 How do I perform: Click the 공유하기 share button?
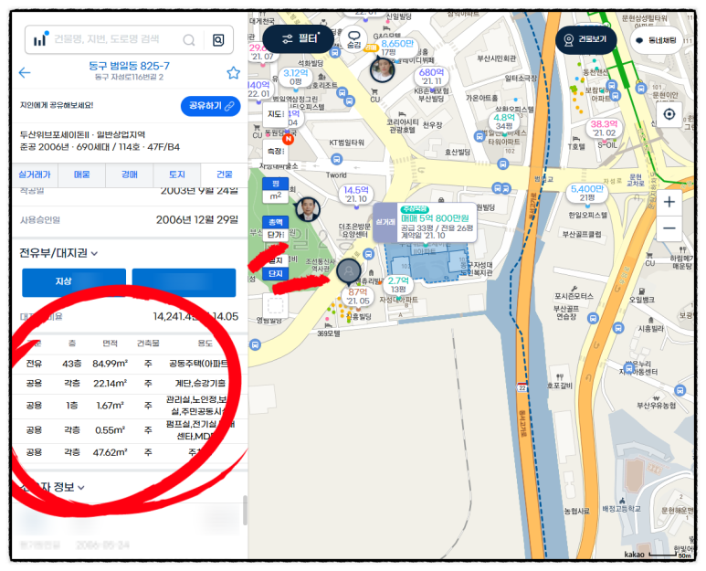pyautogui.click(x=210, y=106)
